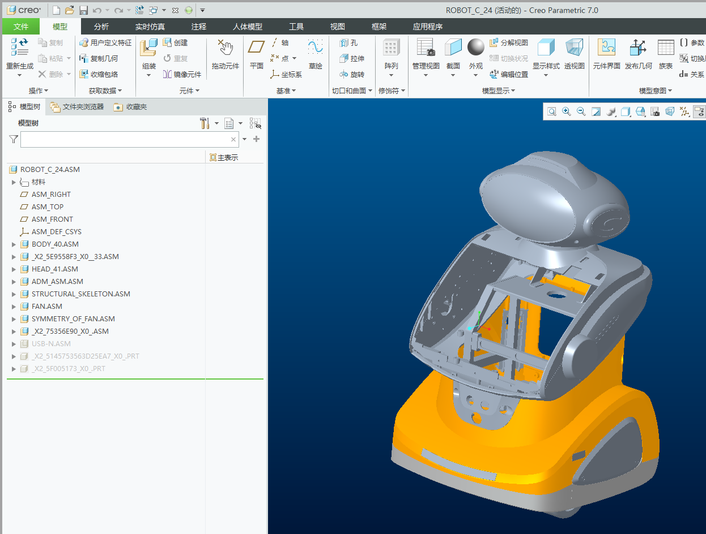Toggle the 透视图 perspective view
The height and width of the screenshot is (534, 706).
(x=574, y=55)
